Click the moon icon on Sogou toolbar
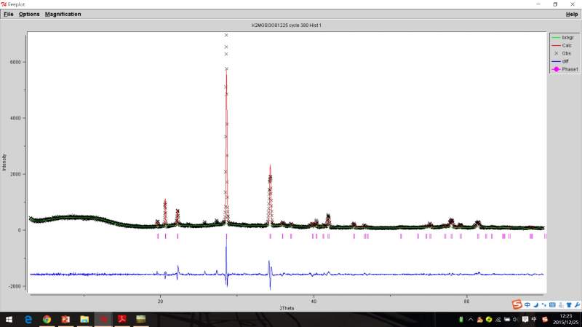 tap(535, 305)
